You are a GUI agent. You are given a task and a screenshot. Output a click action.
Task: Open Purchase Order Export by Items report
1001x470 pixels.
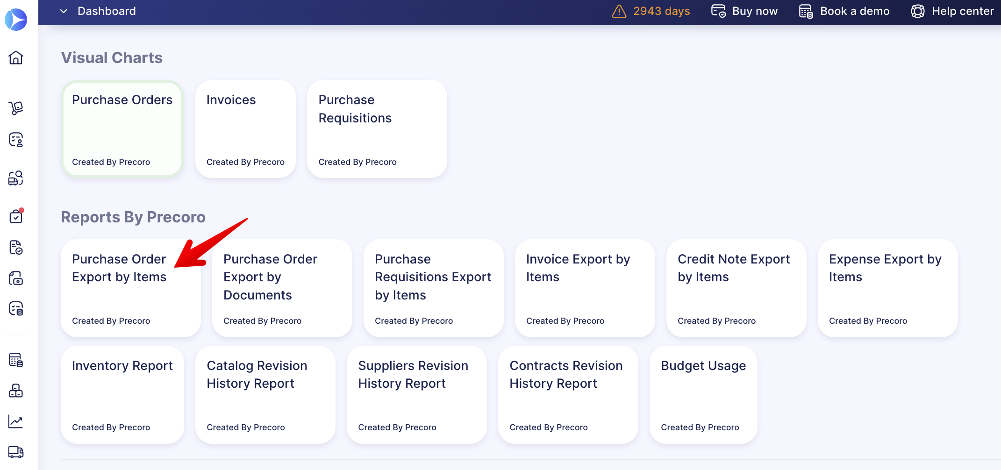click(x=131, y=288)
